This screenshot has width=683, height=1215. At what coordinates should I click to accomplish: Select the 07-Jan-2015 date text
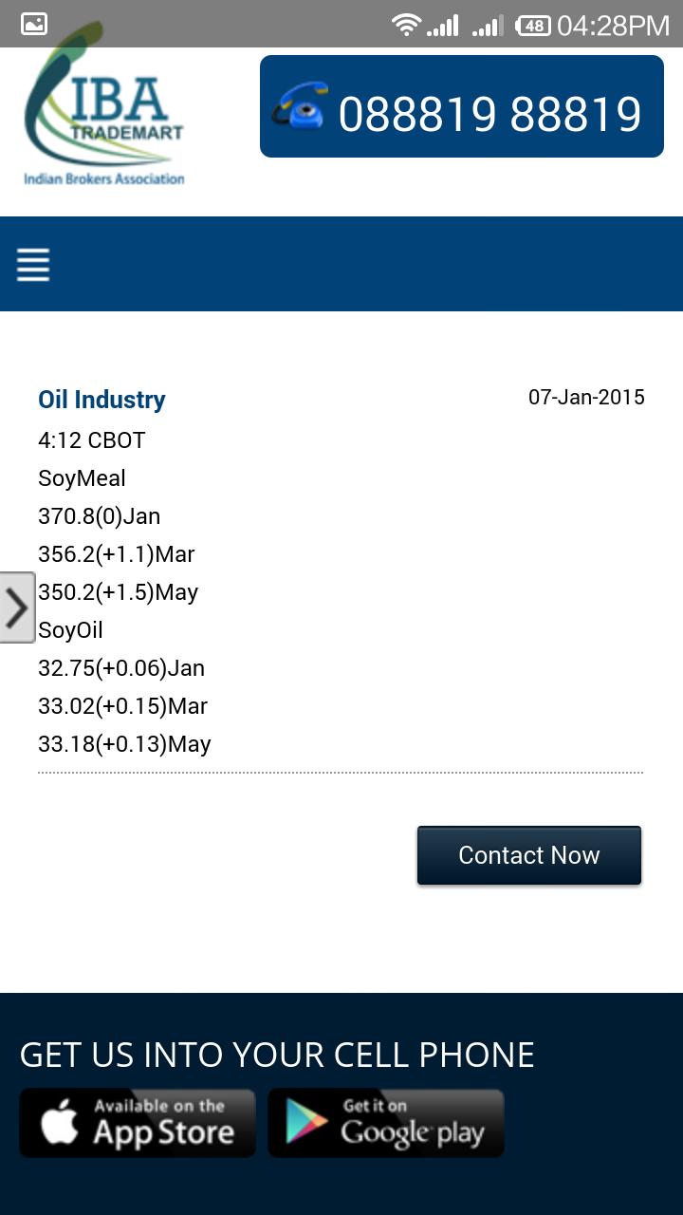pos(586,397)
